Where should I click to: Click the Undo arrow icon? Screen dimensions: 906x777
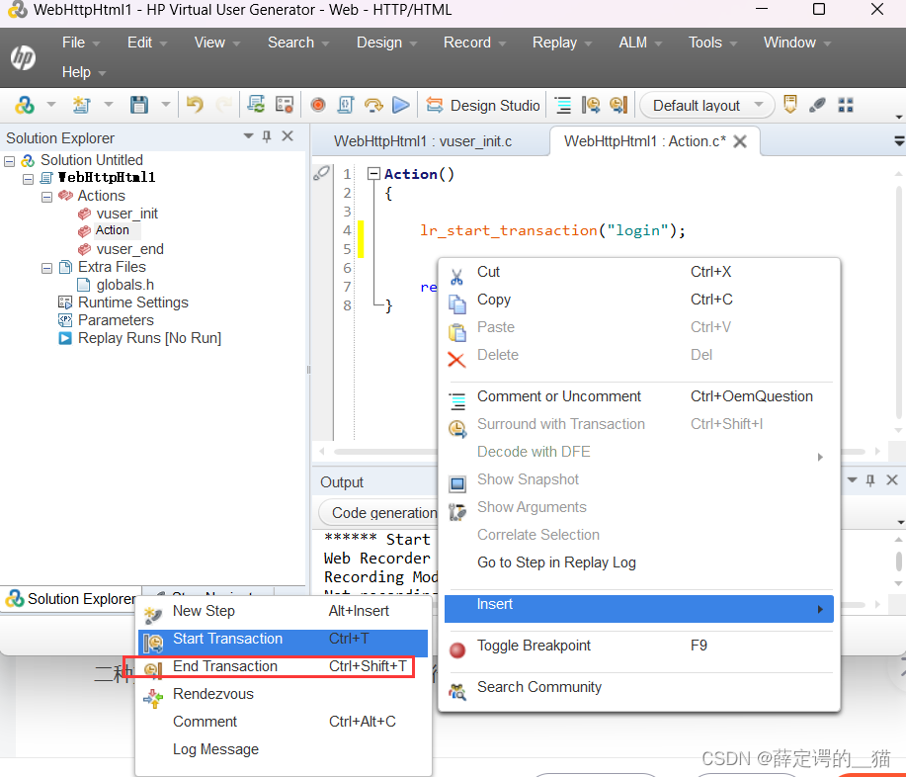click(195, 105)
